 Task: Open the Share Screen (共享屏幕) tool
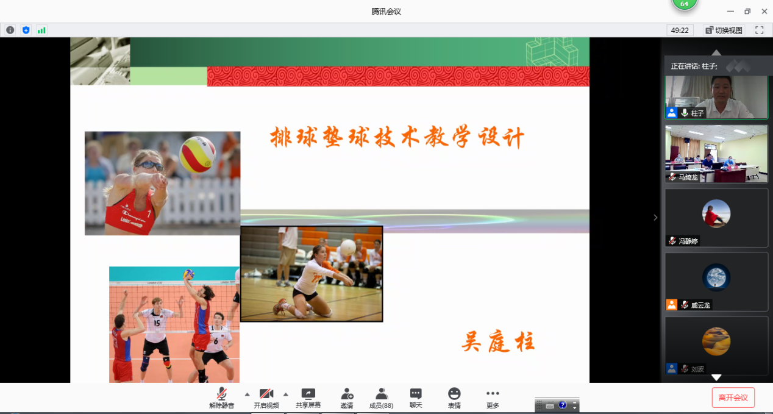(x=308, y=398)
